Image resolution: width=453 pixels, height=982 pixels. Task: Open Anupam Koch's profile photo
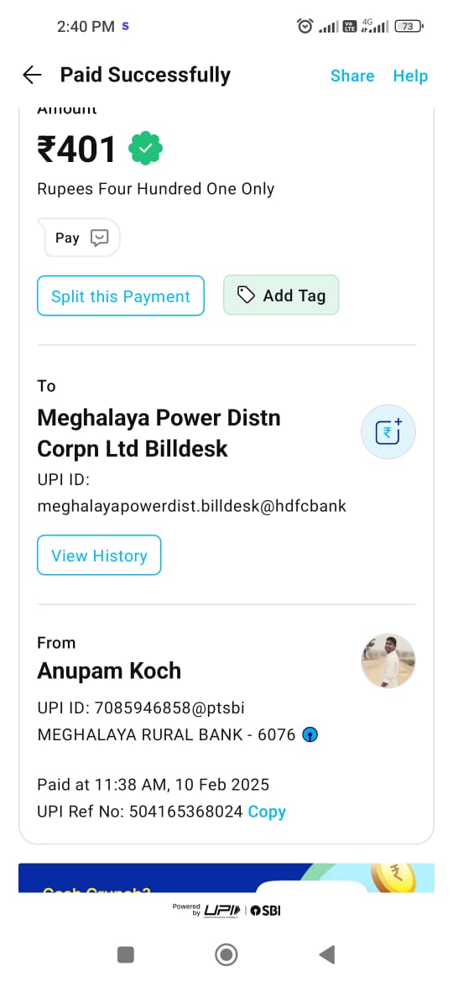click(388, 661)
